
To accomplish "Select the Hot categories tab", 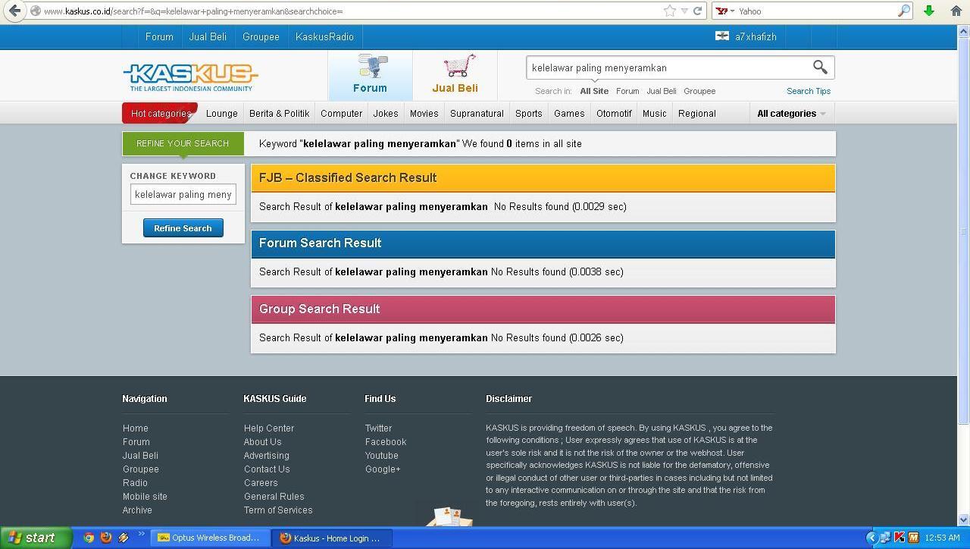I will [x=160, y=113].
